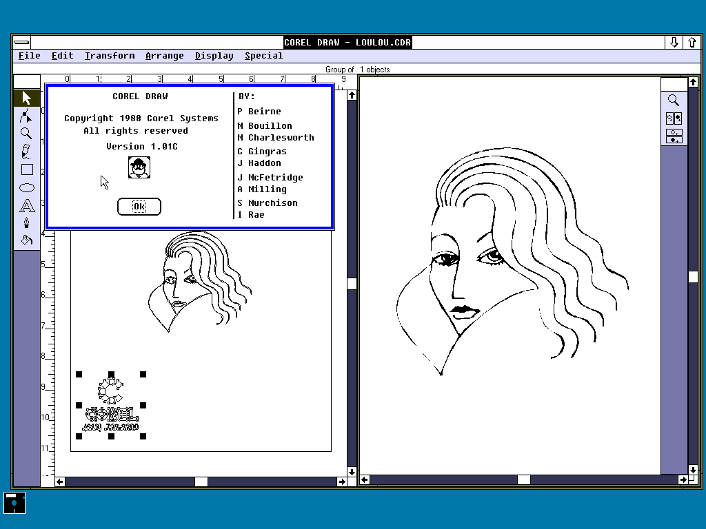The image size is (706, 529).
Task: Open the Arrange menu
Action: 164,56
